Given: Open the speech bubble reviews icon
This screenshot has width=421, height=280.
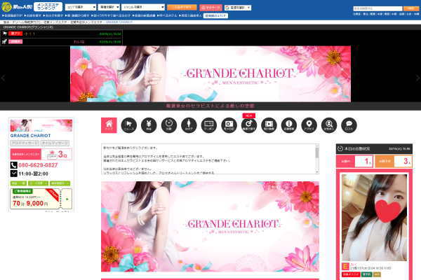Looking at the screenshot, I should pos(349,125).
